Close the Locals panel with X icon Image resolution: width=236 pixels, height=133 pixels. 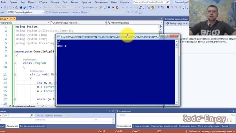[113, 111]
